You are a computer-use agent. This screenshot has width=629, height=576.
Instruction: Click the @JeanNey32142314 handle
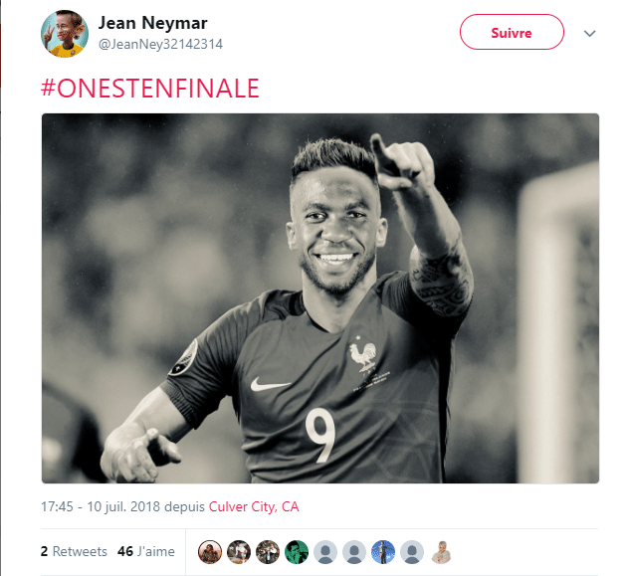point(161,44)
